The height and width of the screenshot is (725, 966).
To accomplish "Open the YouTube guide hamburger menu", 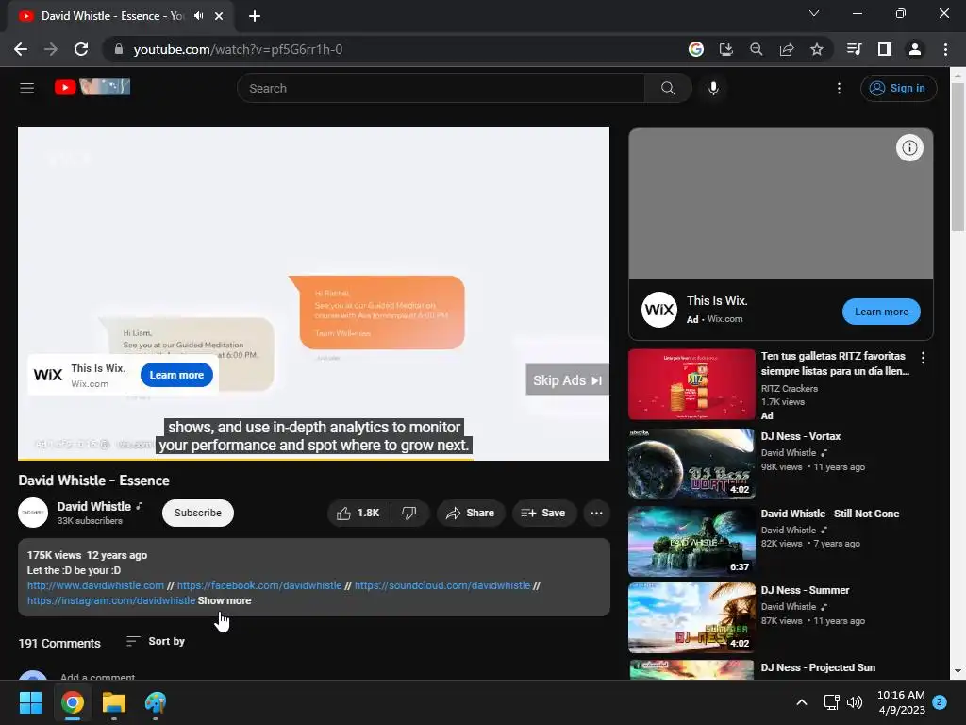I will pyautogui.click(x=26, y=88).
